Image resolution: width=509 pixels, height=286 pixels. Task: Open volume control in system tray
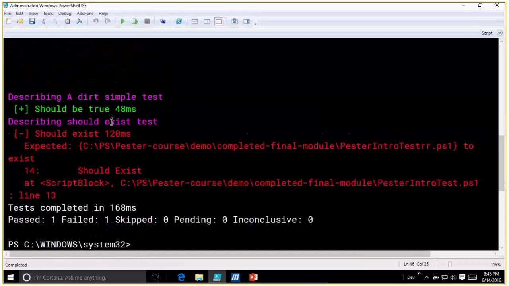(x=453, y=277)
